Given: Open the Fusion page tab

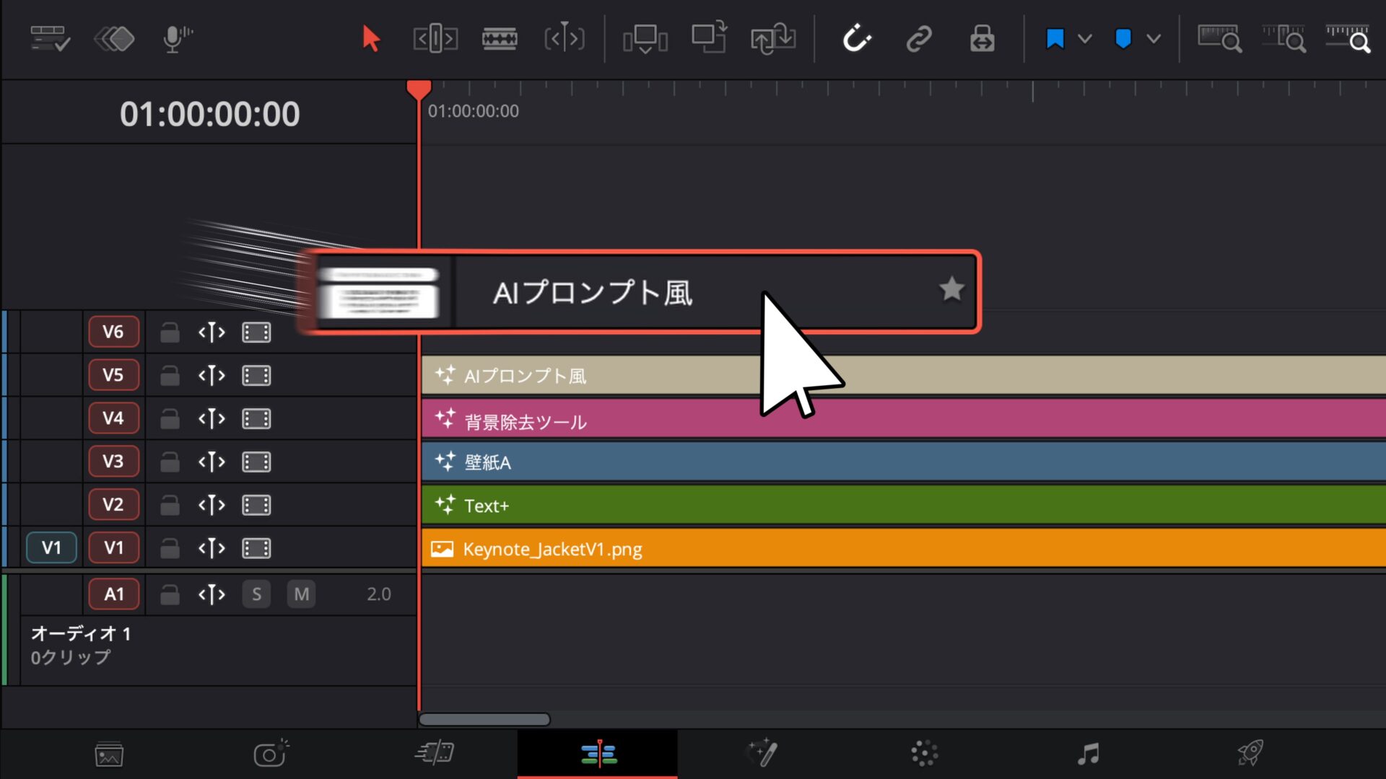Looking at the screenshot, I should click(x=762, y=754).
